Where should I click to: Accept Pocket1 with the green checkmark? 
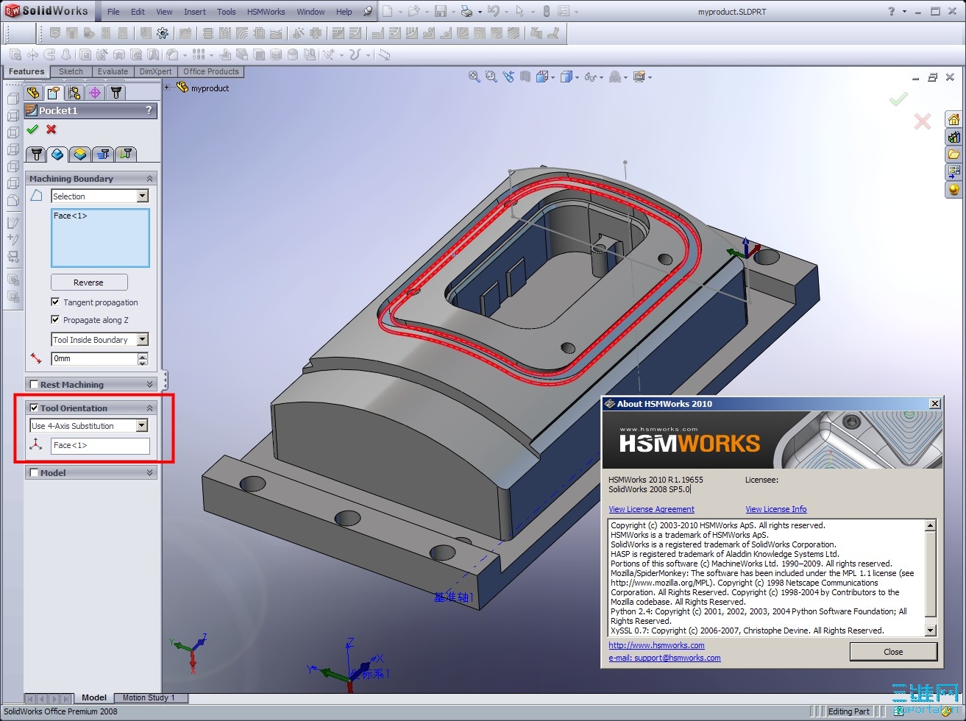tap(32, 129)
